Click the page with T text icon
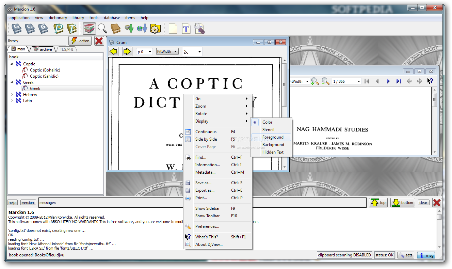 (x=186, y=29)
